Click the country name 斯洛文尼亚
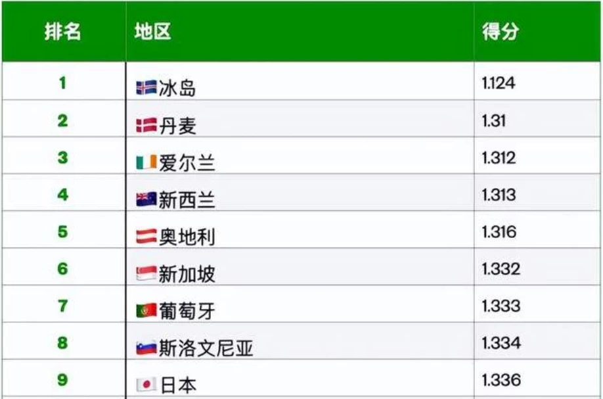603x399 pixels. pos(206,348)
